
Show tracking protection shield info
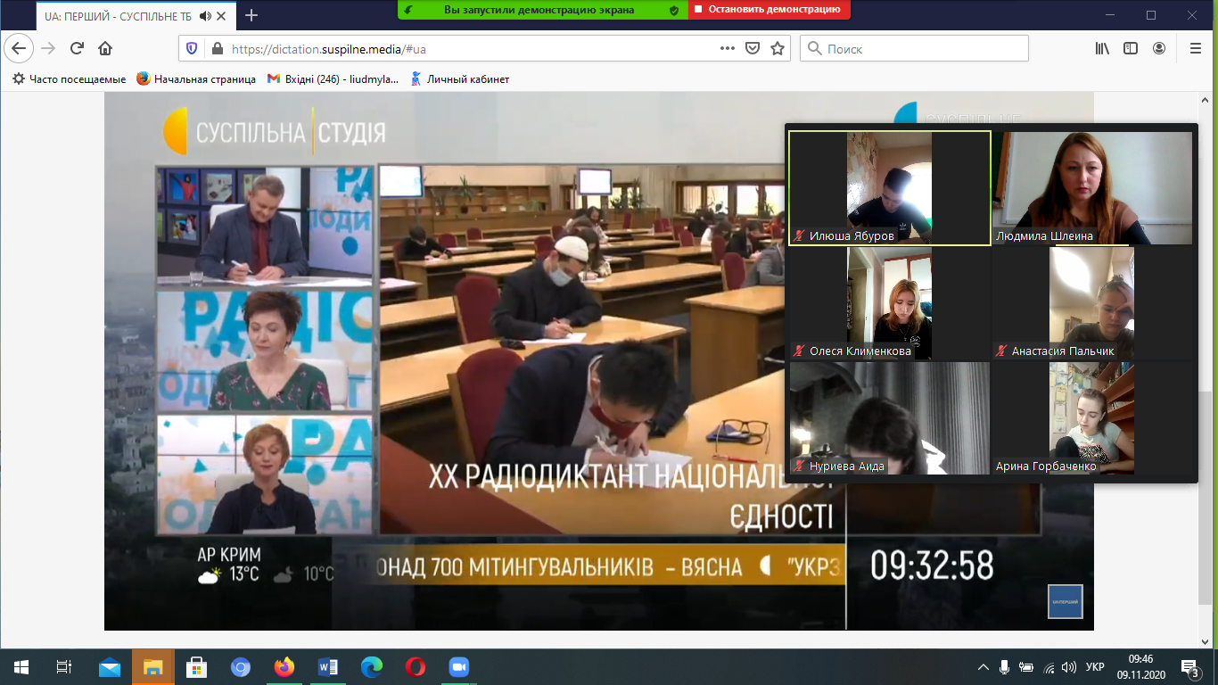tap(191, 48)
